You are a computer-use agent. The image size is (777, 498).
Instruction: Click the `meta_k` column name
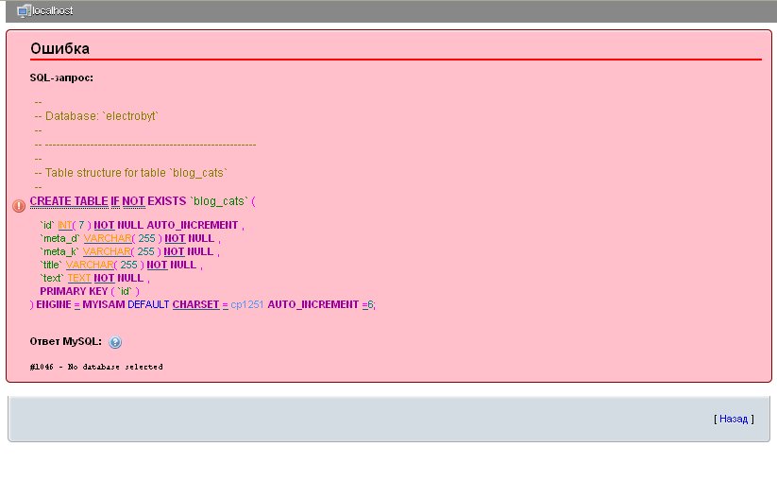click(x=59, y=252)
